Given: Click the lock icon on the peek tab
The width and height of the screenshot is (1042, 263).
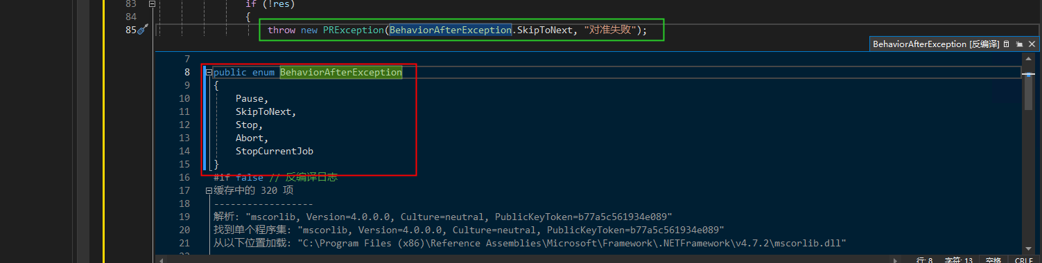Looking at the screenshot, I should click(x=1006, y=44).
